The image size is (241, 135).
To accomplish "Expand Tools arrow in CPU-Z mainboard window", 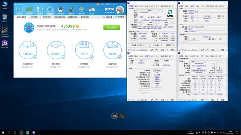I will (x=207, y=50).
